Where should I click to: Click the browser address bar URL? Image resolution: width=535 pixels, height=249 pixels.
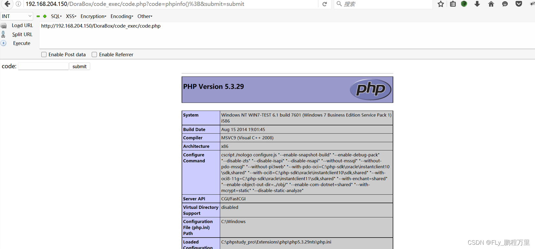135,4
